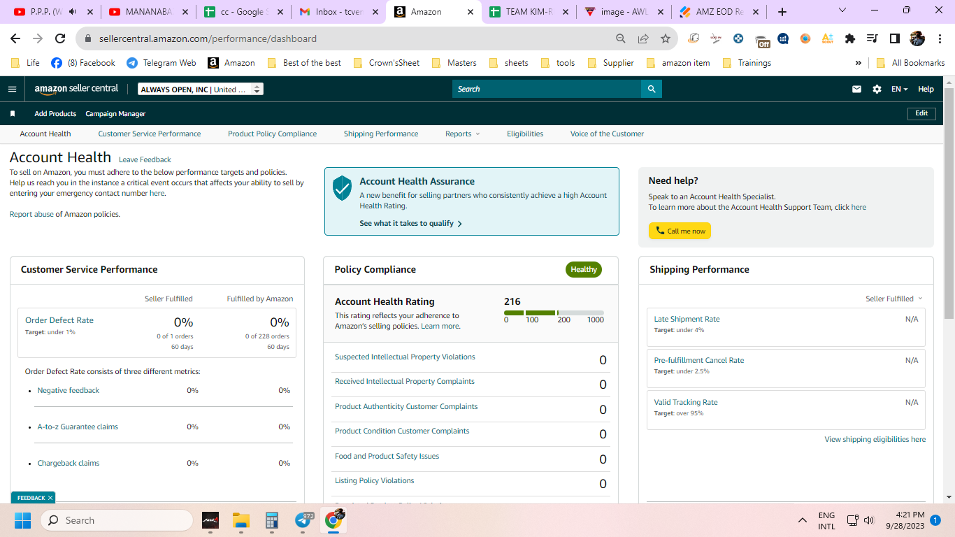
Task: Switch to the AMZ EOD browser tab
Action: pos(718,12)
